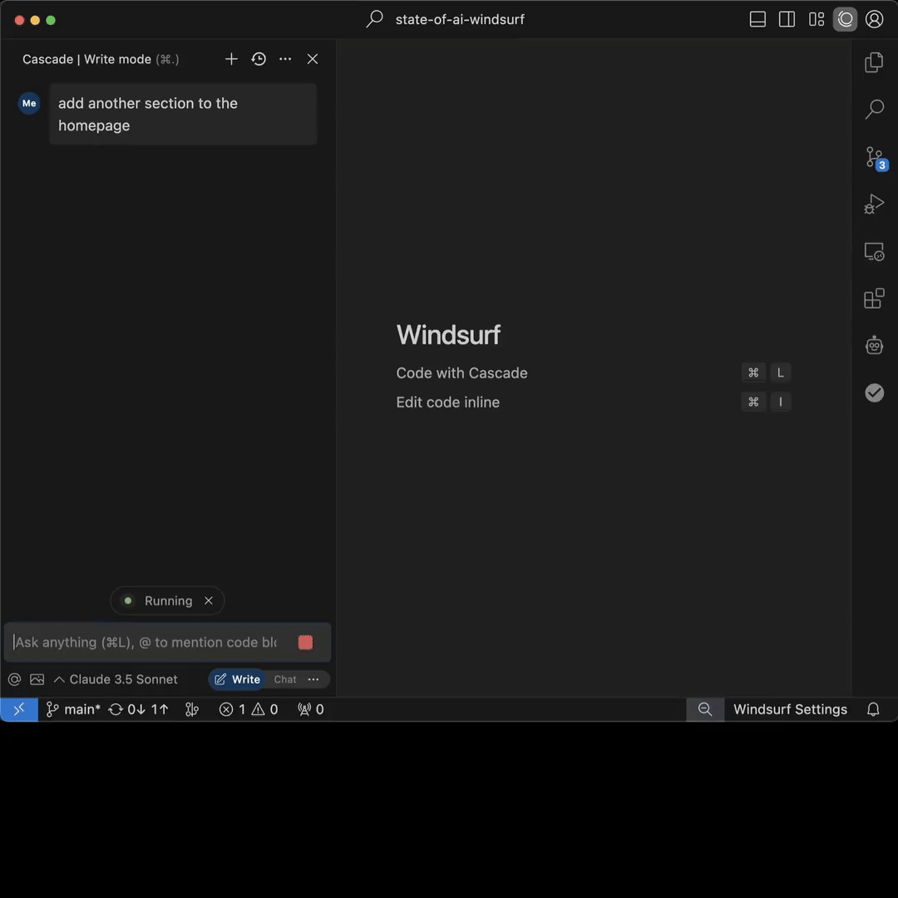The image size is (898, 898).
Task: Open the checkmark icon view
Action: pos(874,392)
